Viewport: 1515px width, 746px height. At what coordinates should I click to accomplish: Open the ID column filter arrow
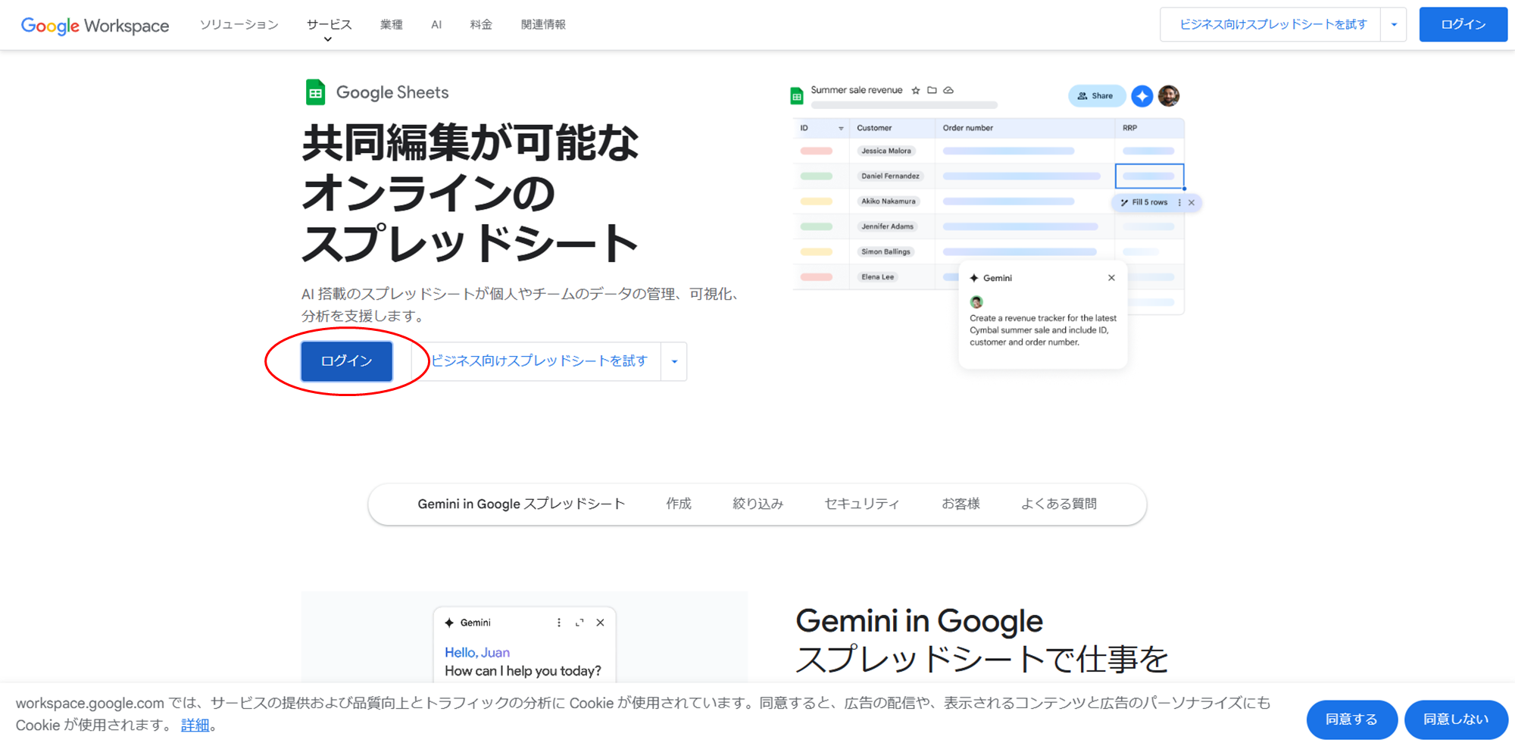click(841, 129)
